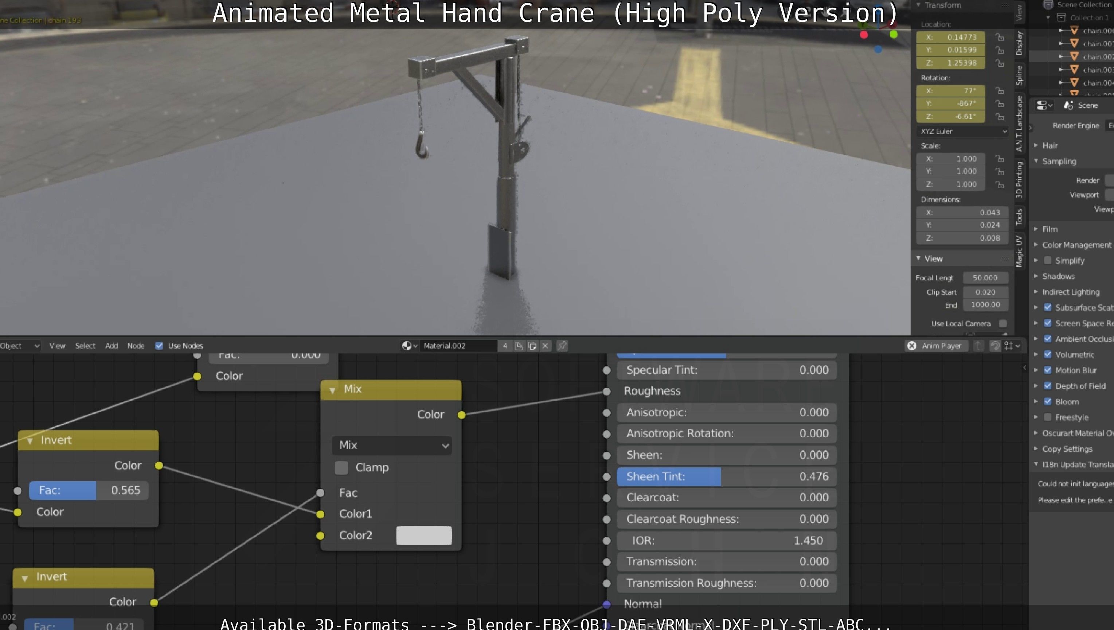Duplicate material with the new material icon
Image resolution: width=1114 pixels, height=630 pixels.
click(x=532, y=346)
